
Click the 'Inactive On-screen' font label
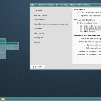pyautogui.click(x=89, y=55)
